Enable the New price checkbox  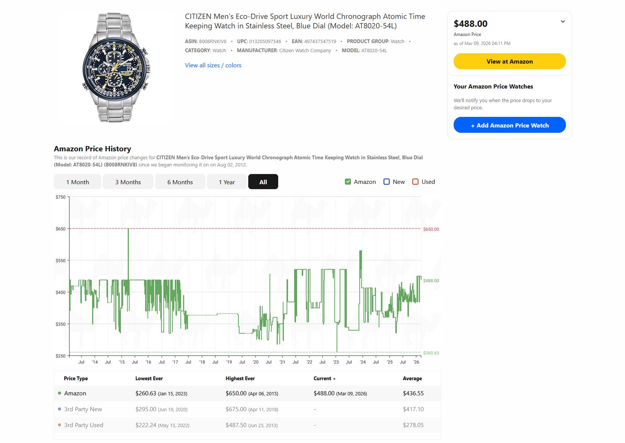pos(387,182)
